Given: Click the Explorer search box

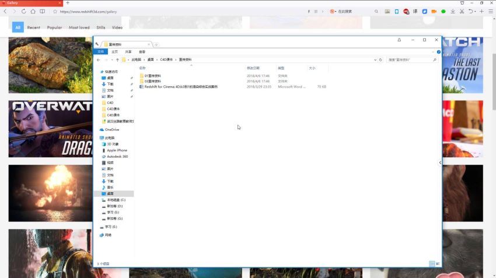Looking at the screenshot, I should tap(412, 60).
